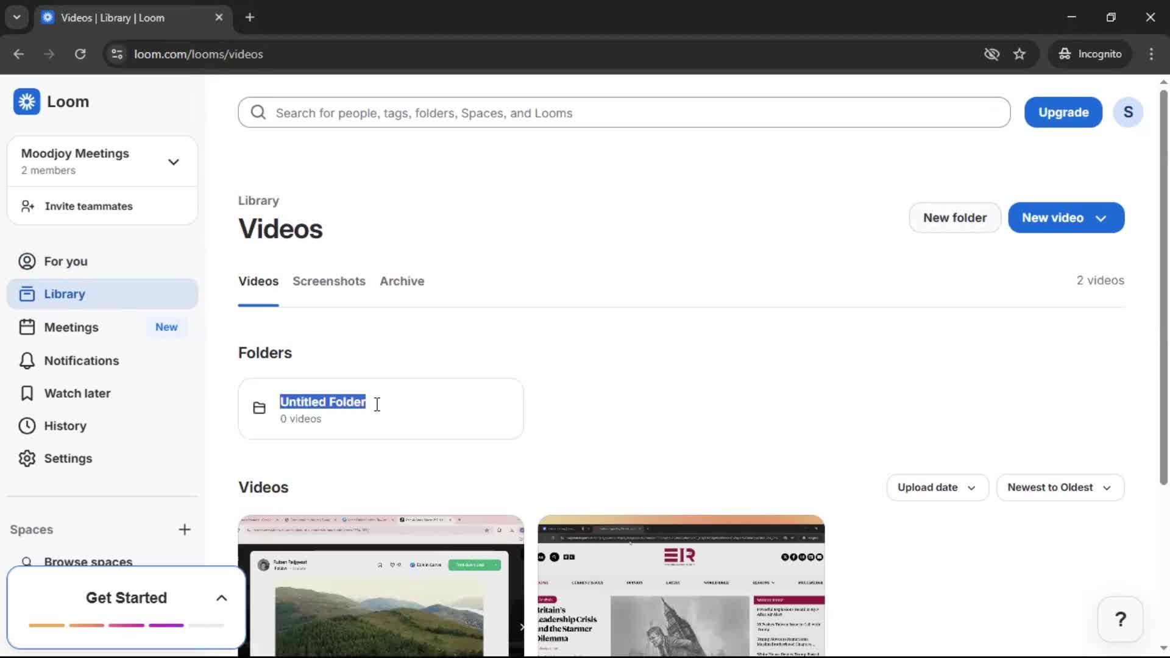Toggle the bookmark star in the address bar
The height and width of the screenshot is (658, 1170).
pyautogui.click(x=1019, y=54)
